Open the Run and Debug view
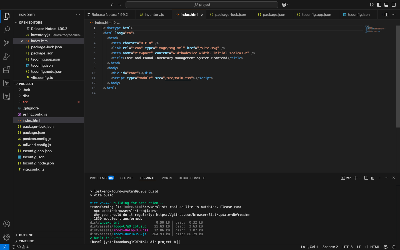The image size is (400, 250). pyautogui.click(x=7, y=56)
